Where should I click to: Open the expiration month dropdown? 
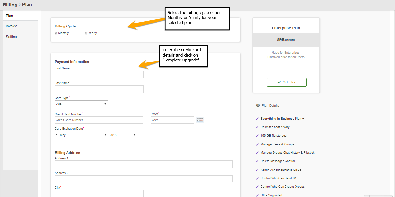point(81,135)
